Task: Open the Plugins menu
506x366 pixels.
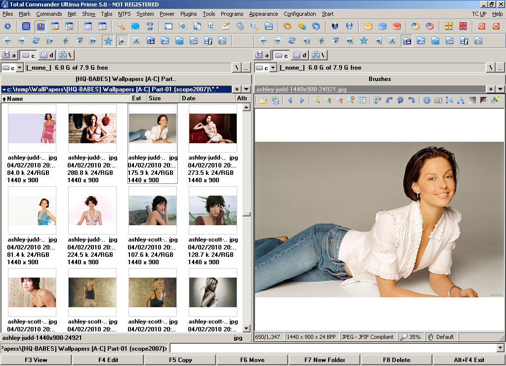Action: pos(188,14)
